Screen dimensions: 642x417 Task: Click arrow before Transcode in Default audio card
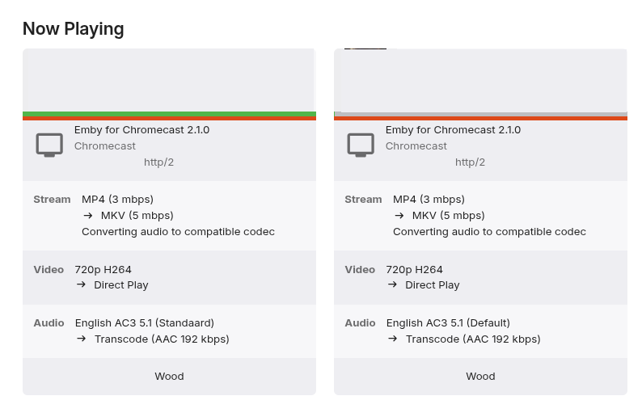tap(393, 339)
